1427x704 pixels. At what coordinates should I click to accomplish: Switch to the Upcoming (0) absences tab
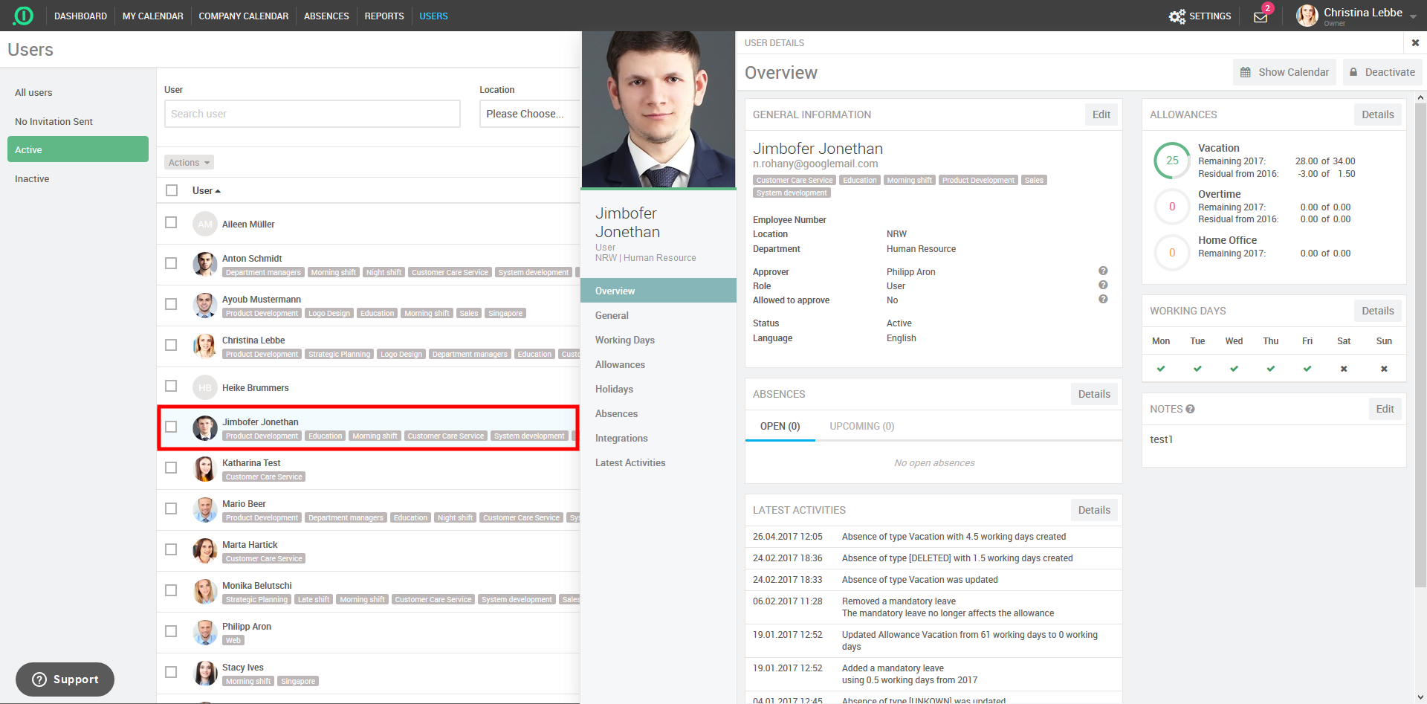point(861,427)
